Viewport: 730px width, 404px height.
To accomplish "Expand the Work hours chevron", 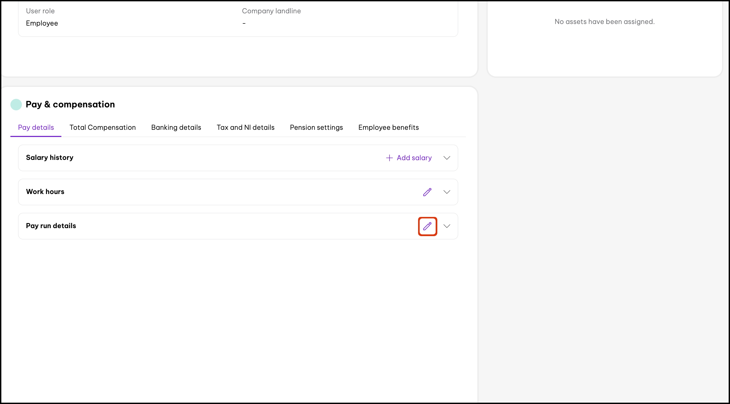I will [447, 192].
